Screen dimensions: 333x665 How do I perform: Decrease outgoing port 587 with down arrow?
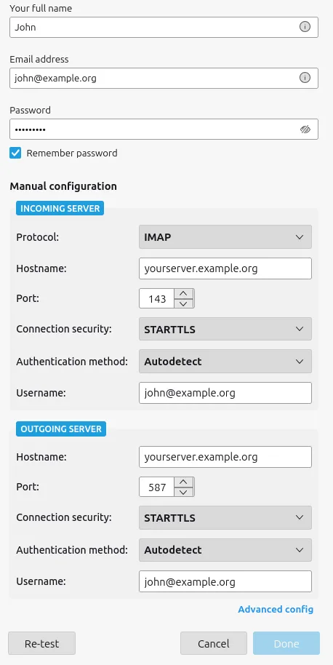183,492
